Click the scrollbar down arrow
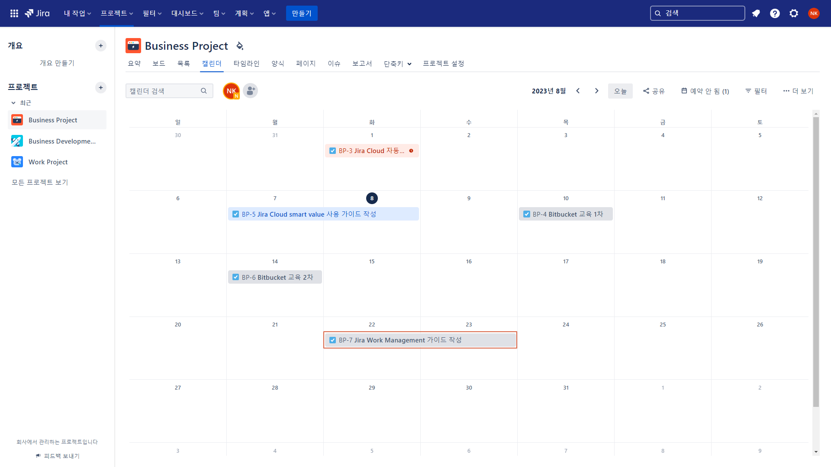The image size is (831, 467). 816,452
